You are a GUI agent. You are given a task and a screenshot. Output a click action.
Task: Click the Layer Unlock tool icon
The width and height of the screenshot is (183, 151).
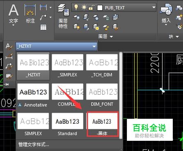tap(106, 27)
